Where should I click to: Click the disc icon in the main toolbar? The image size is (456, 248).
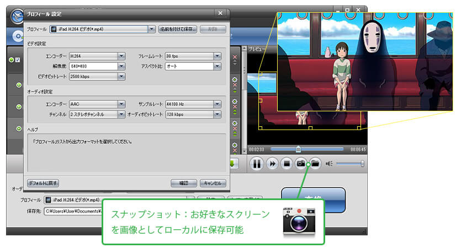[x=18, y=36]
